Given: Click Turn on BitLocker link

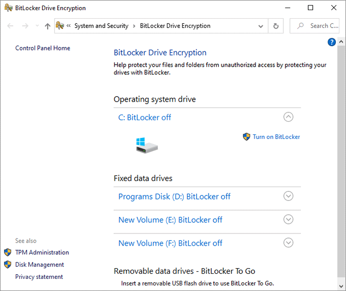Looking at the screenshot, I should coord(276,137).
